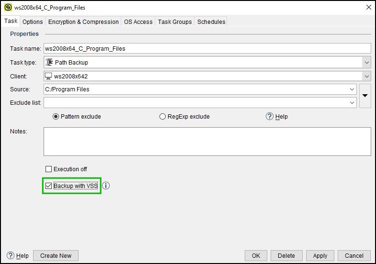
Task: Open the Schedules tab
Action: click(x=211, y=22)
